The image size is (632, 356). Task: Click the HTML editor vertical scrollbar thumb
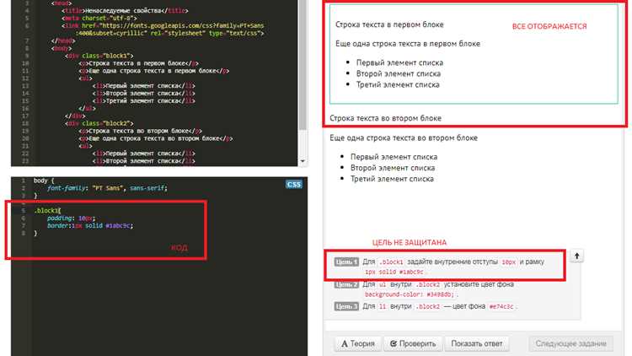click(x=303, y=65)
